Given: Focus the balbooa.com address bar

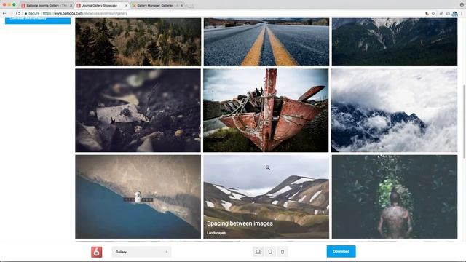Looking at the screenshot, I should point(223,13).
